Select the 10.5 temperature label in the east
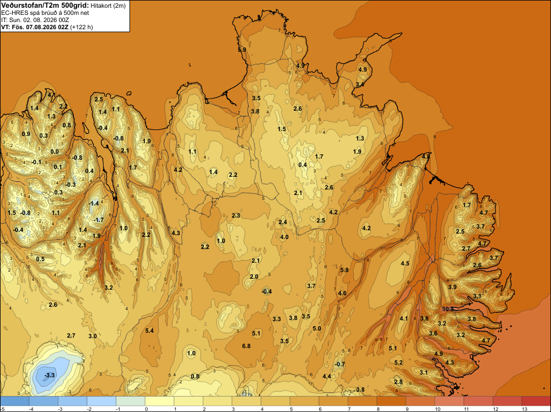The height and width of the screenshot is (412, 551). pos(448,310)
